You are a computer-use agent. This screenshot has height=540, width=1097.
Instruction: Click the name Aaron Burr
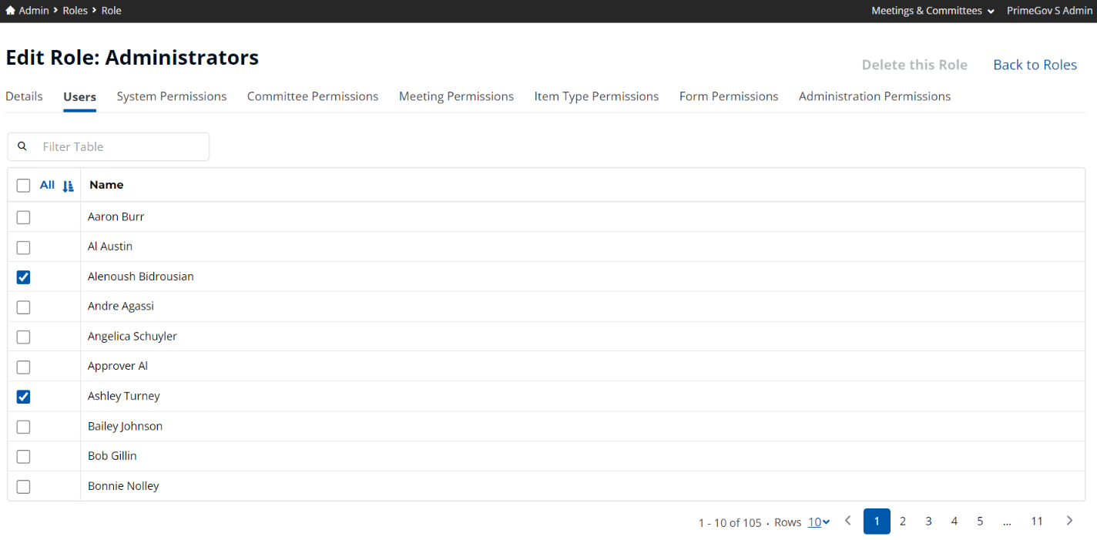point(116,216)
